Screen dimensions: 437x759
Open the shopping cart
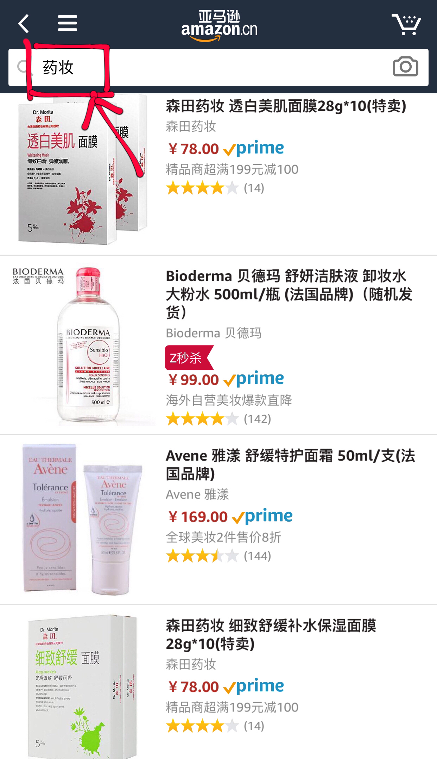406,24
